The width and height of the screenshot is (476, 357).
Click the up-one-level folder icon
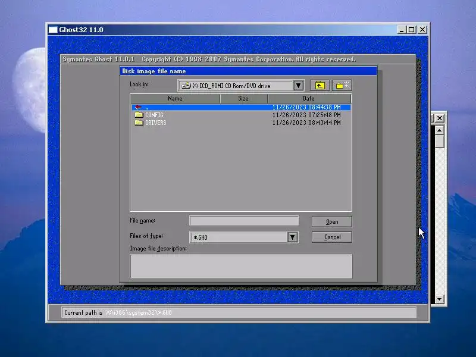coord(320,86)
